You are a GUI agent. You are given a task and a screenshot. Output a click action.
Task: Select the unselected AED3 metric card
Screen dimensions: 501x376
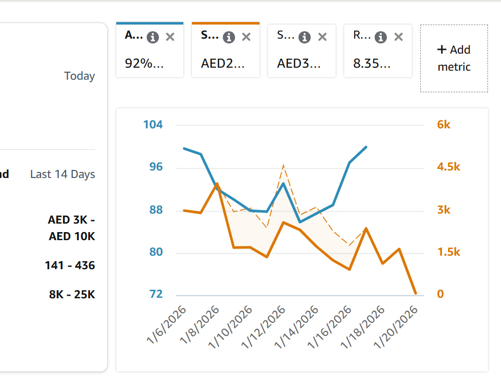pyautogui.click(x=302, y=51)
